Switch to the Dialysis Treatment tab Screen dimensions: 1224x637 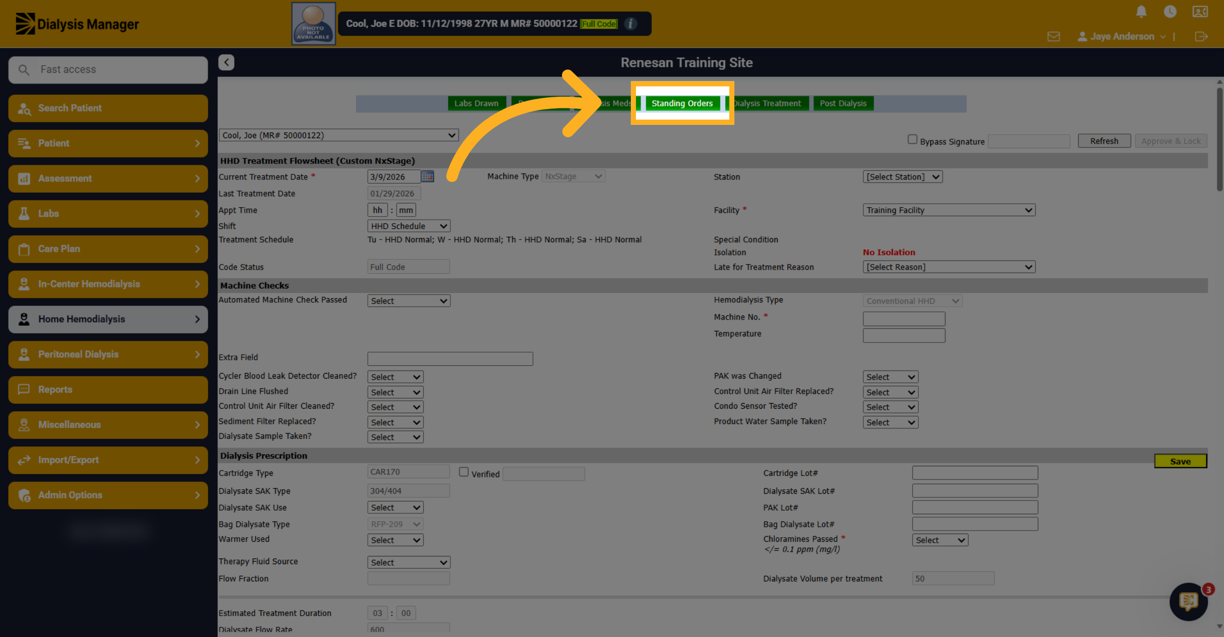click(767, 103)
